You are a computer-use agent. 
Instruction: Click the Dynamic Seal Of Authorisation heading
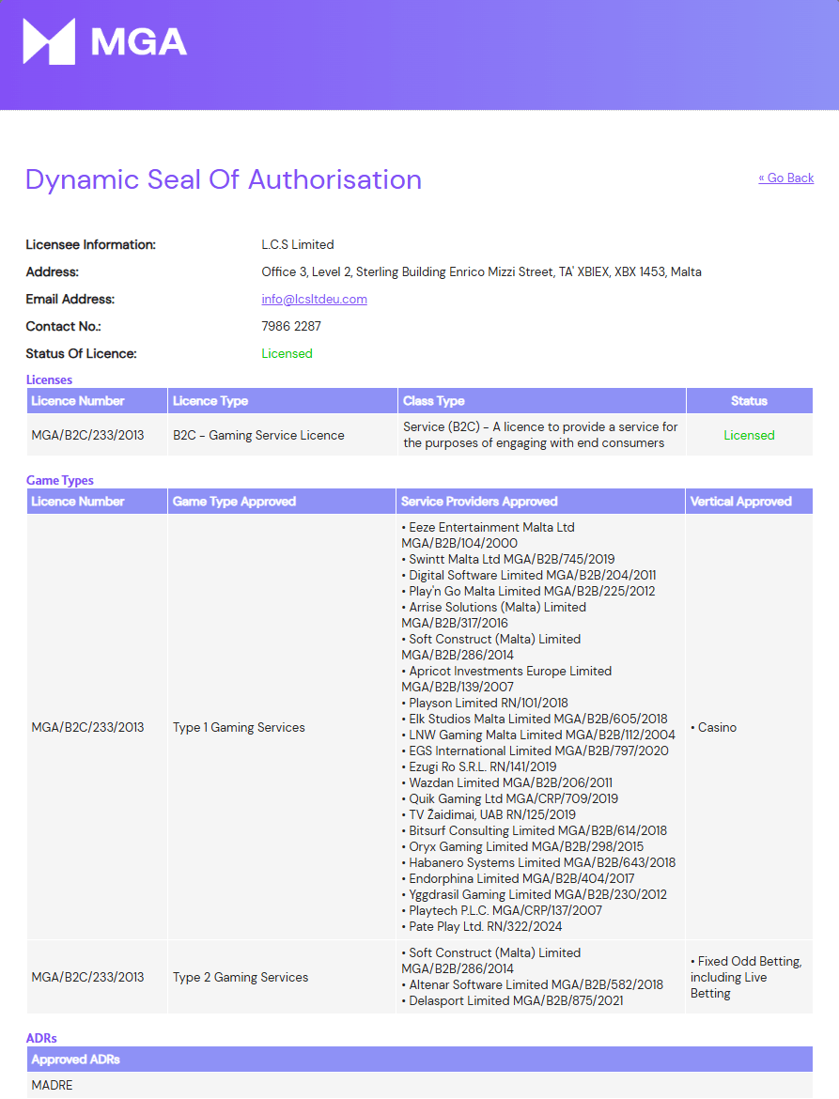point(224,179)
